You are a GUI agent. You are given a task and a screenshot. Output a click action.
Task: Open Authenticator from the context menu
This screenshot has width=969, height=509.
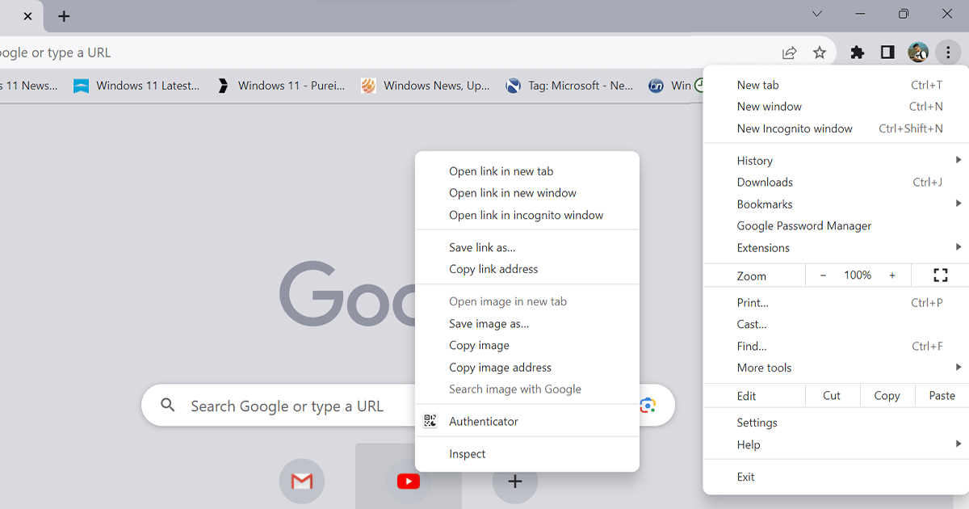click(484, 421)
